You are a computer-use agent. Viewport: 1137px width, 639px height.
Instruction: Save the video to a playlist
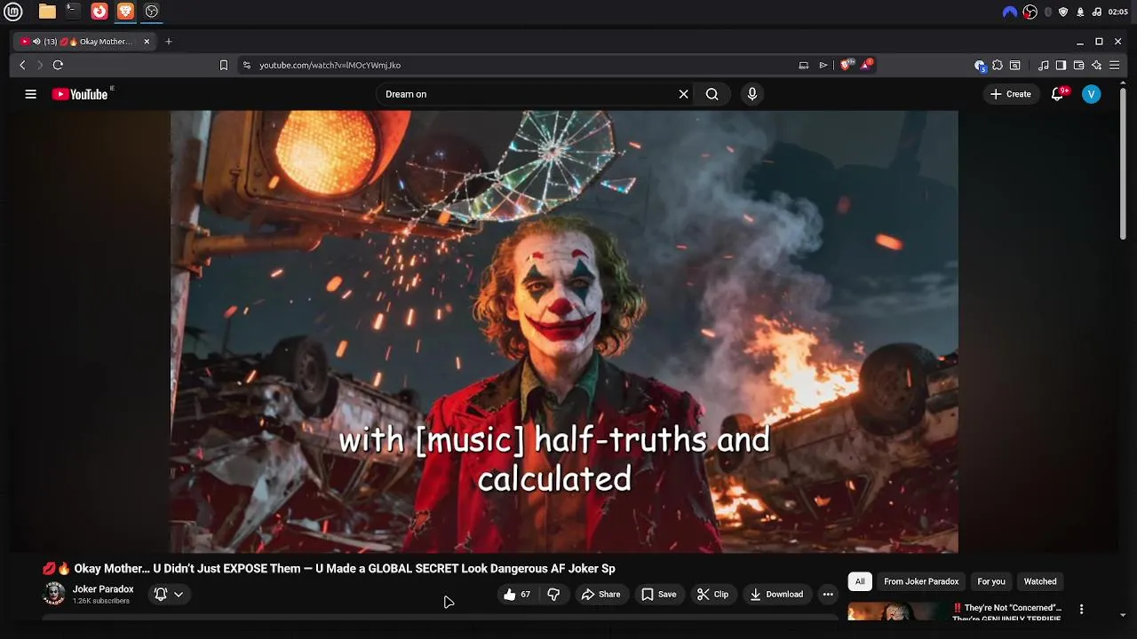[x=659, y=595]
